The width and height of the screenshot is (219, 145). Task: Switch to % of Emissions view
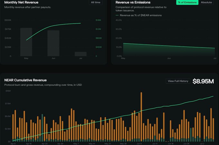187,2
